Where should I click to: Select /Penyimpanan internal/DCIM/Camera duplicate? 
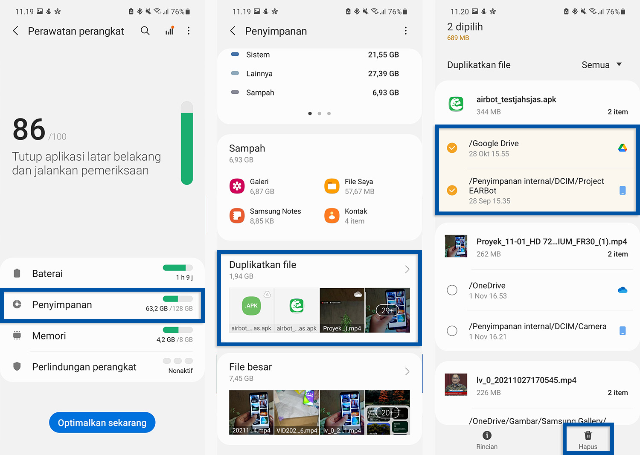click(x=452, y=330)
